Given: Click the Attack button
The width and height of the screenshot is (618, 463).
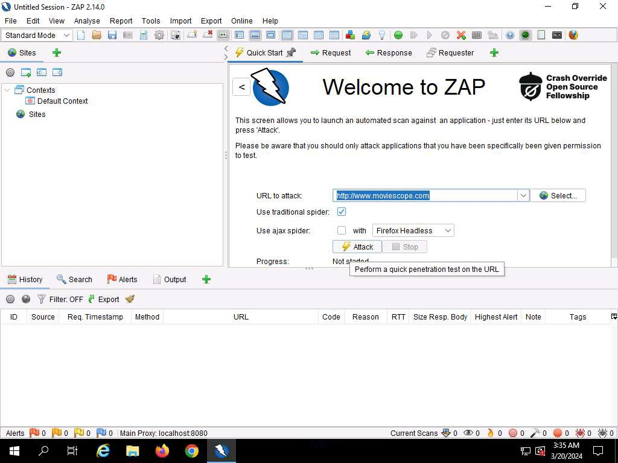Looking at the screenshot, I should [357, 247].
